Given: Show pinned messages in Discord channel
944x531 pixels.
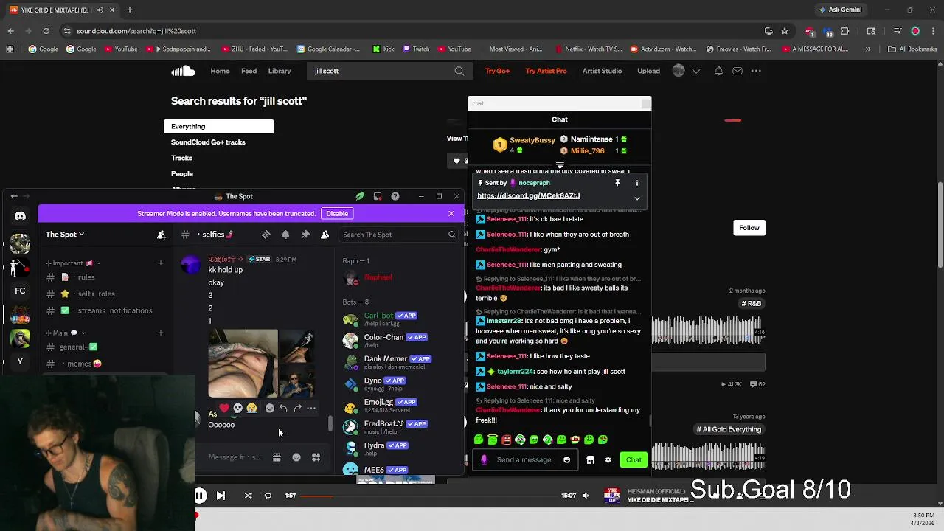Looking at the screenshot, I should [x=305, y=235].
